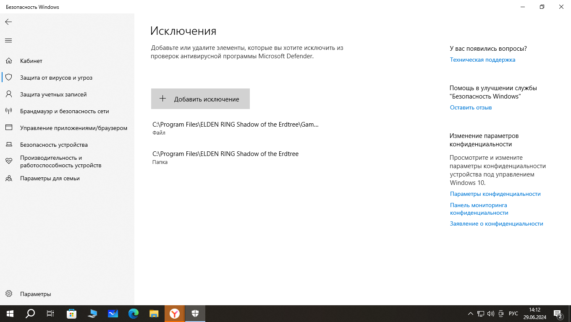Click the network icon in system tray
The image size is (571, 322).
click(481, 314)
